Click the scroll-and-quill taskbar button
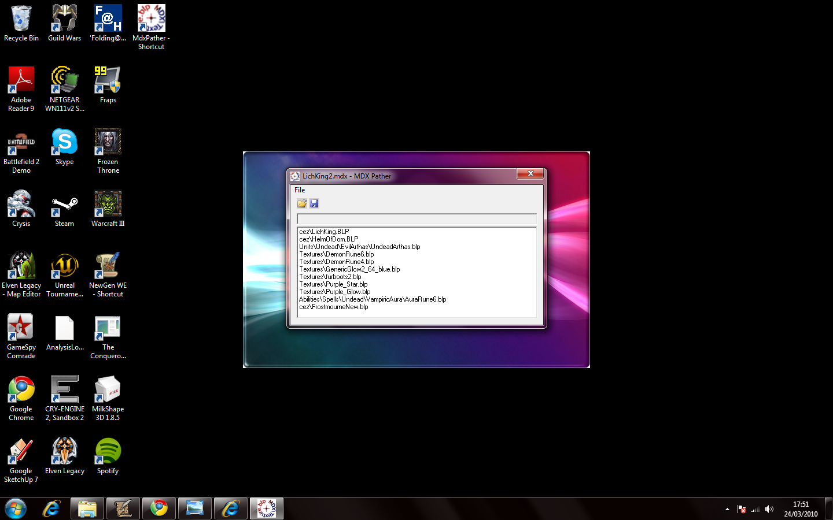833x520 pixels. click(123, 509)
